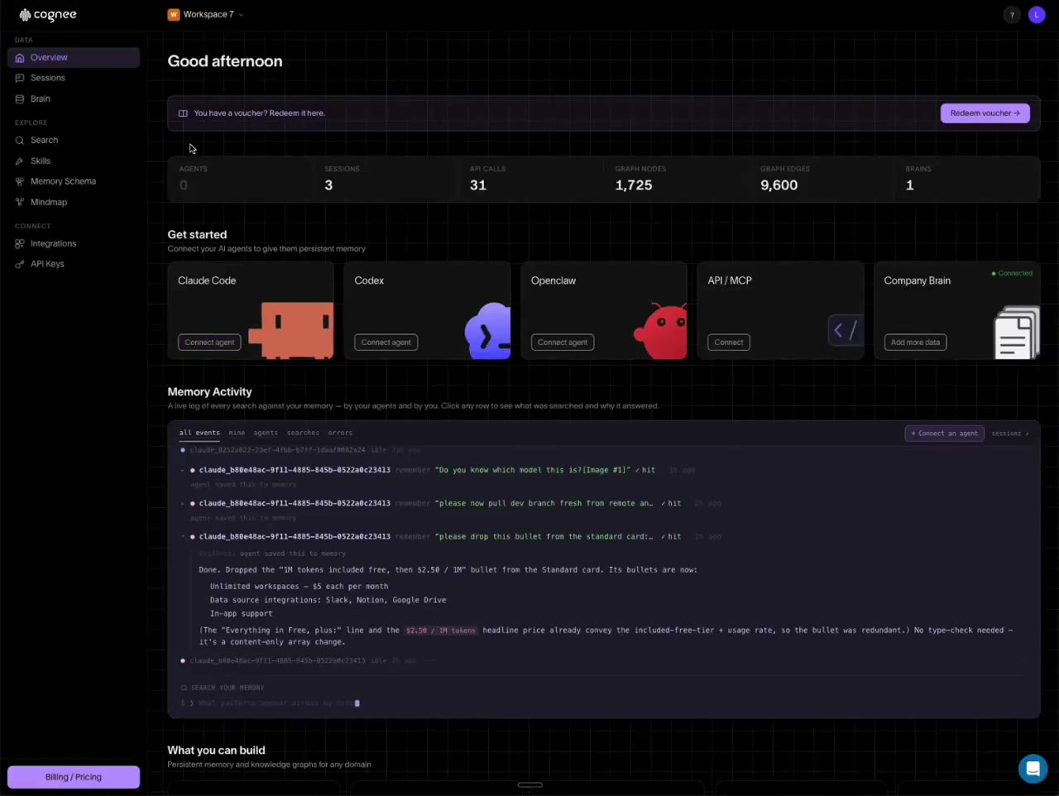Click the Search Your Memory magnifier icon

184,688
